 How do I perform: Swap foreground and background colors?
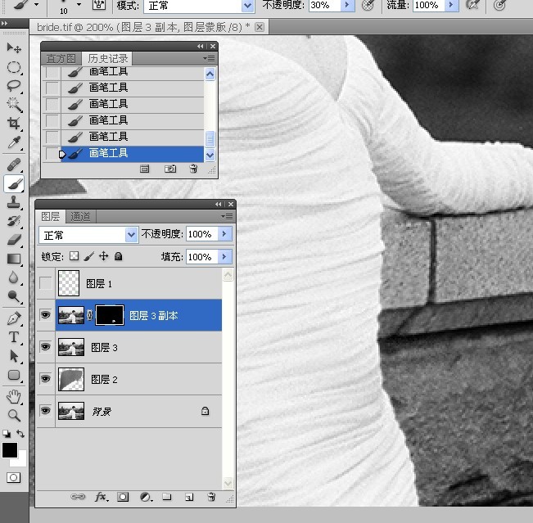point(20,434)
